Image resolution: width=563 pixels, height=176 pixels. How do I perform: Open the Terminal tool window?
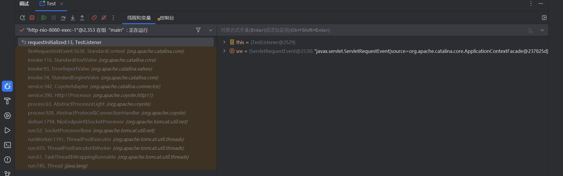click(x=7, y=145)
